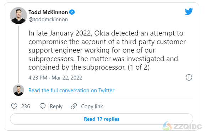Click the blue verified badge
Image resolution: width=206 pixels, height=131 pixels.
click(72, 12)
